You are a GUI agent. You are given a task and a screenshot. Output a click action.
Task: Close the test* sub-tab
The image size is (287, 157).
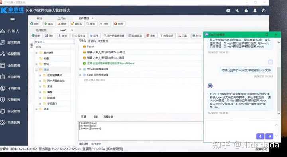point(72,30)
